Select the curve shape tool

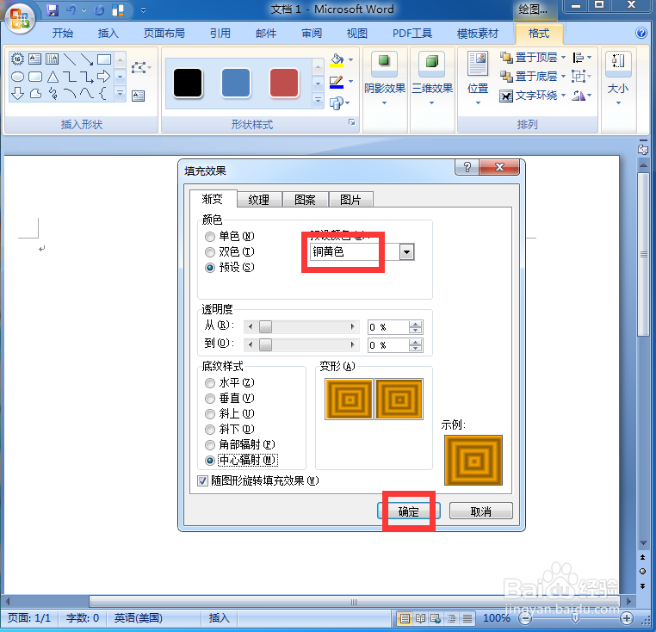click(87, 93)
